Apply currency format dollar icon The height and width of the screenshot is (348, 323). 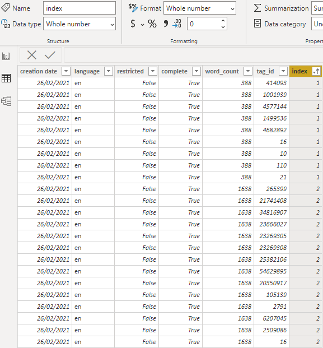point(133,24)
